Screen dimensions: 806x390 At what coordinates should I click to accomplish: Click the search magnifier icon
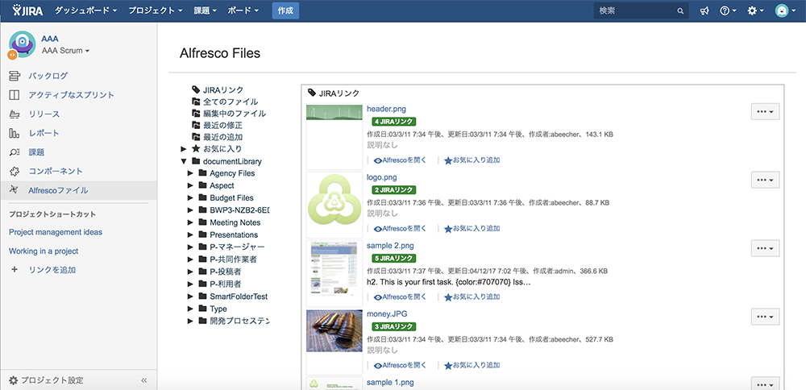(680, 10)
